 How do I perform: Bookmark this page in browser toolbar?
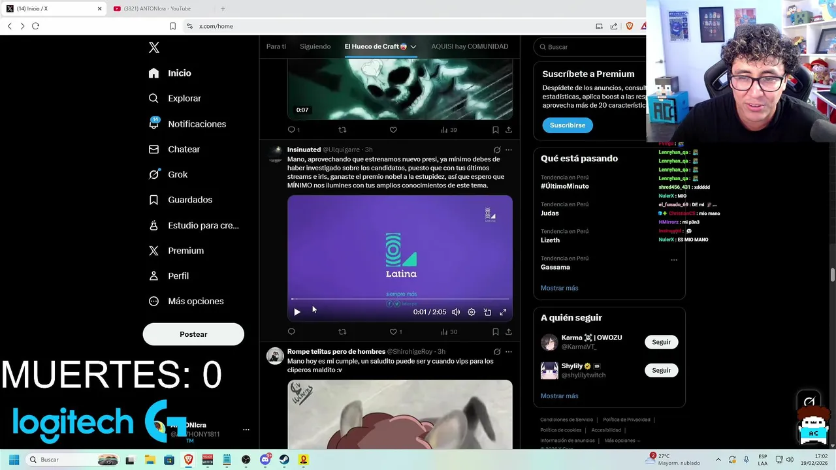[172, 26]
